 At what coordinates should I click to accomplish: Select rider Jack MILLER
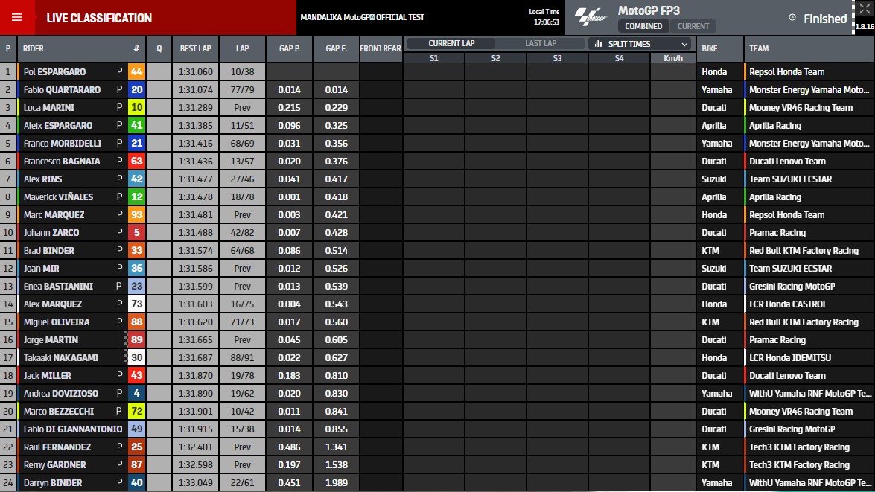pyautogui.click(x=47, y=375)
